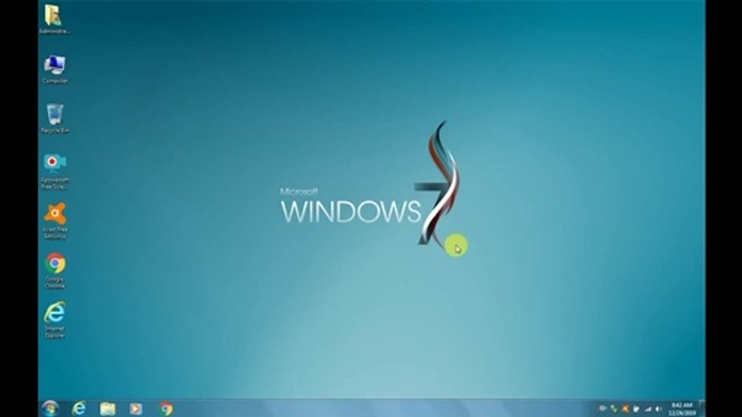This screenshot has height=417, width=742.
Task: Click the taskbar clock and date
Action: [x=682, y=408]
